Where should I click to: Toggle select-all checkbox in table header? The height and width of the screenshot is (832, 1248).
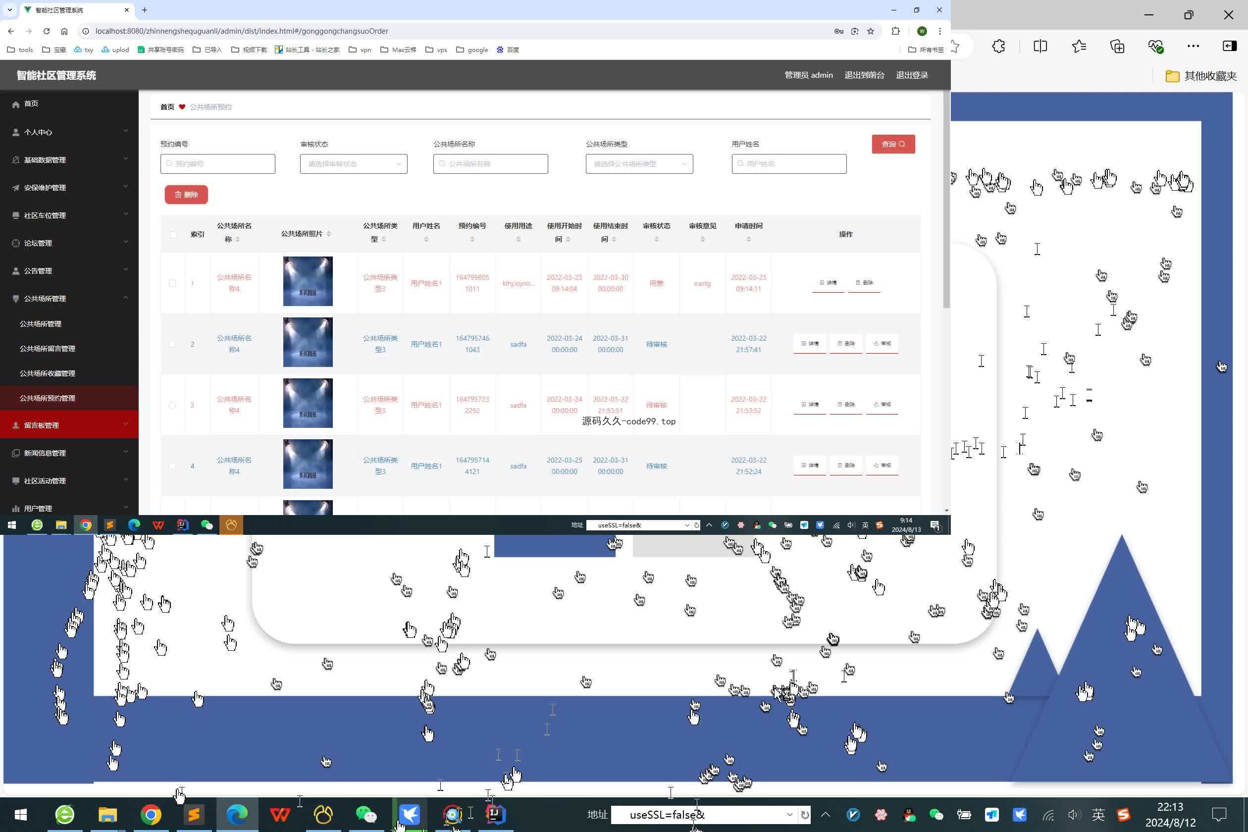173,235
